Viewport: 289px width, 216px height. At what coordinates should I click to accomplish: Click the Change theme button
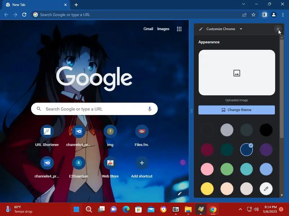(237, 110)
